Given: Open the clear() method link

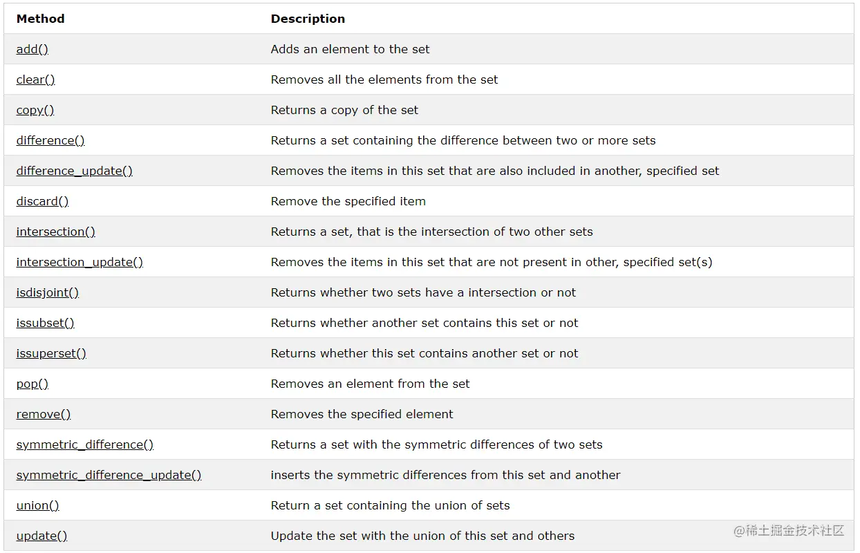Looking at the screenshot, I should pos(36,79).
